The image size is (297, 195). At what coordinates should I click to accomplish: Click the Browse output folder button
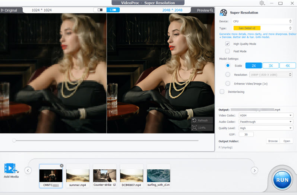pos(273,141)
